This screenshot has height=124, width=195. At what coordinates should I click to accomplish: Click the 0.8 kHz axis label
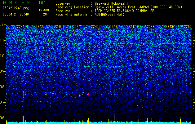pos(3,87)
